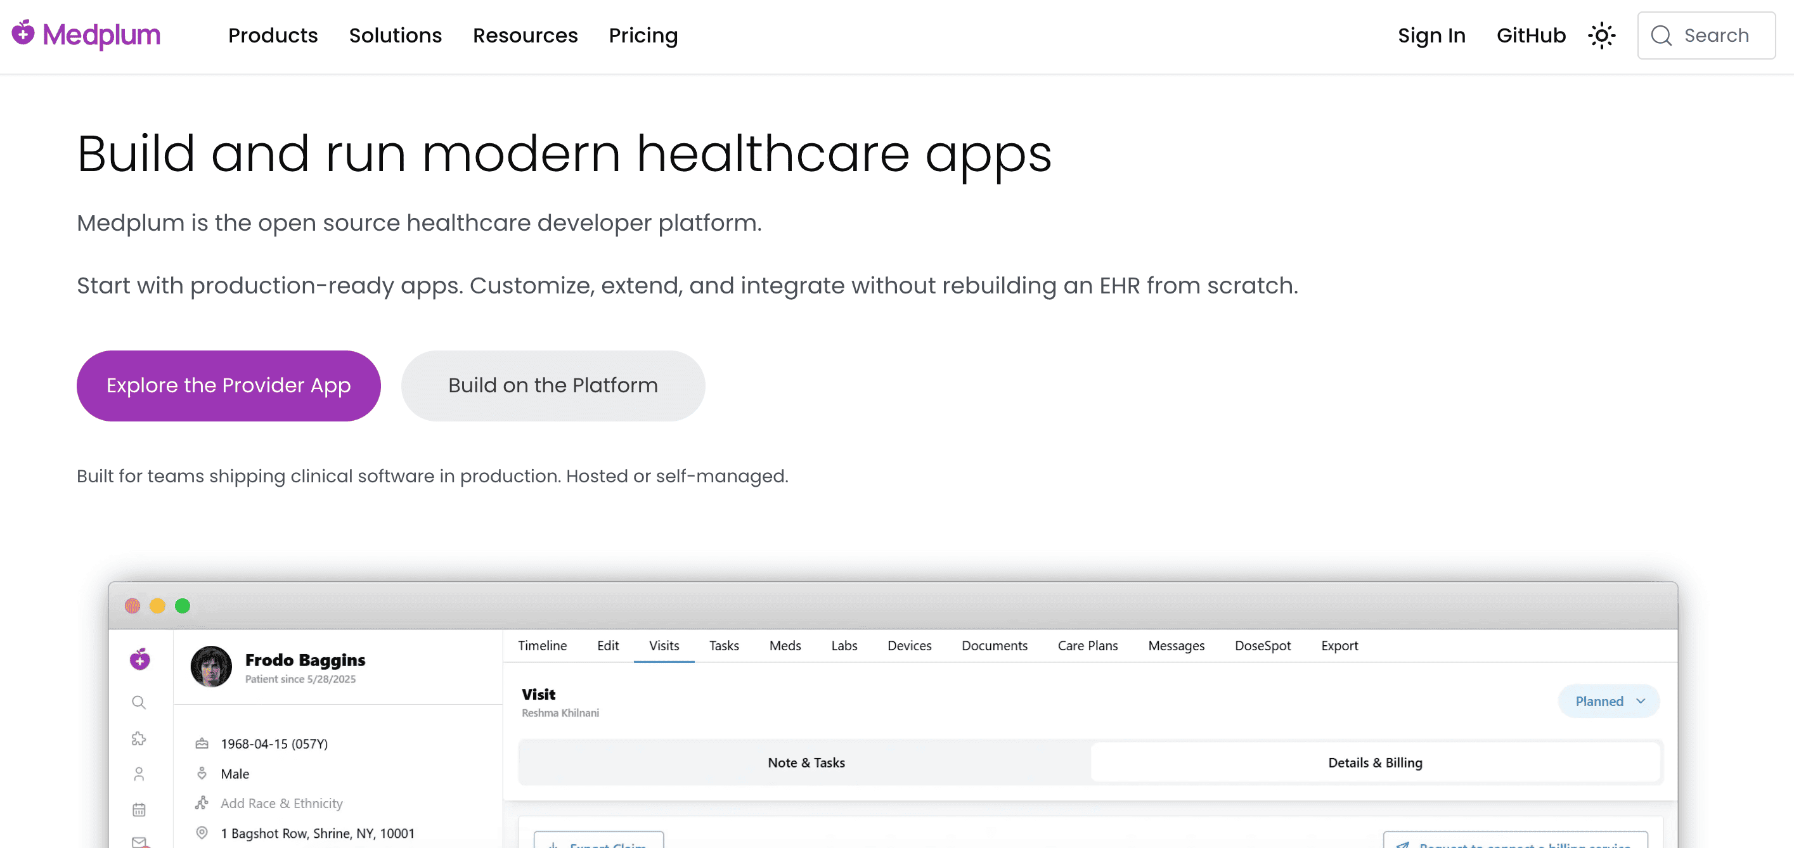Click the plum logo inside app sidebar
Viewport: 1794px width, 848px height.
tap(140, 658)
